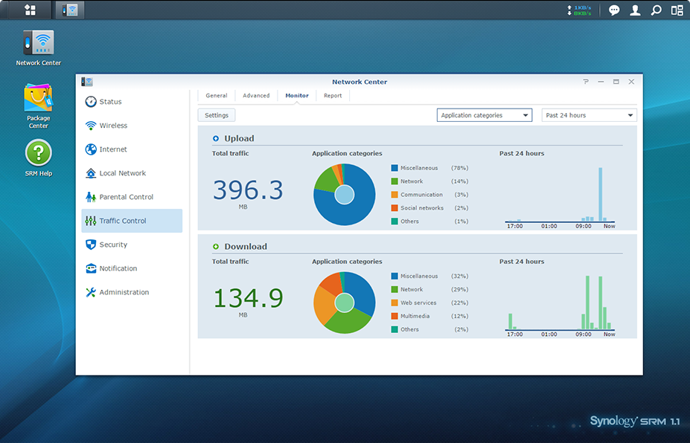The width and height of the screenshot is (690, 443).
Task: Open the widgets panel icon in taskbar
Action: (x=677, y=10)
